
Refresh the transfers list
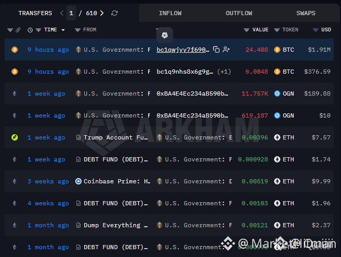[115, 13]
